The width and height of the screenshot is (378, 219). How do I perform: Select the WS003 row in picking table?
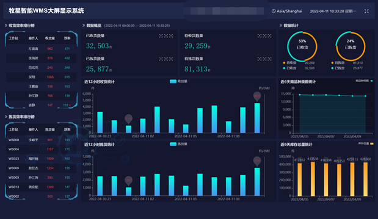(x=41, y=178)
